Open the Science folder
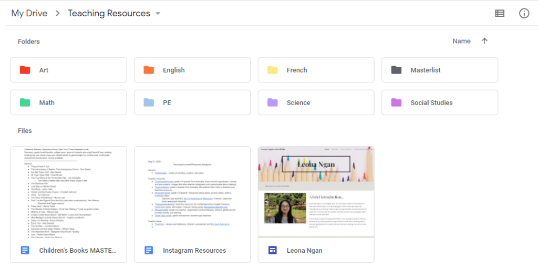 click(x=316, y=102)
